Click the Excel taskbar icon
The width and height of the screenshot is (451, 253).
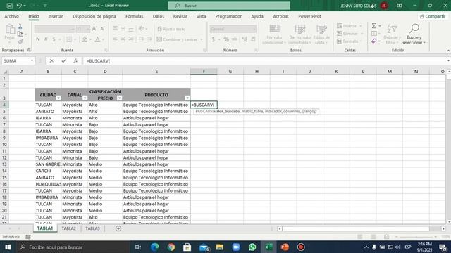pyautogui.click(x=268, y=247)
